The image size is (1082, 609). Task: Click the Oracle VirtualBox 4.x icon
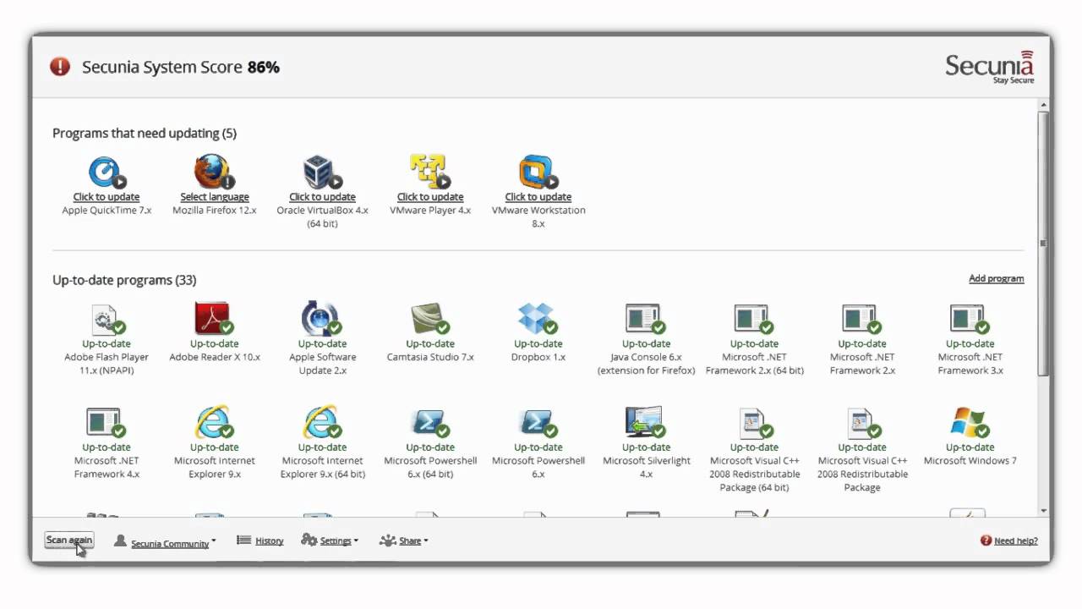322,173
